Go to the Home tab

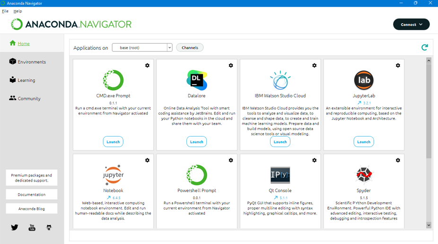(x=32, y=44)
